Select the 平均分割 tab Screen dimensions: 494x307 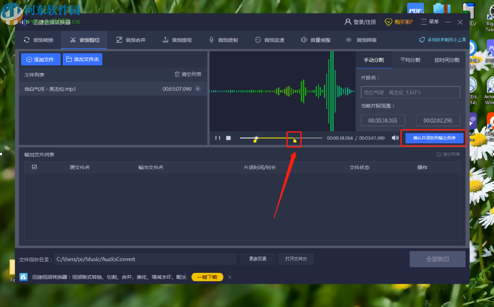[410, 60]
